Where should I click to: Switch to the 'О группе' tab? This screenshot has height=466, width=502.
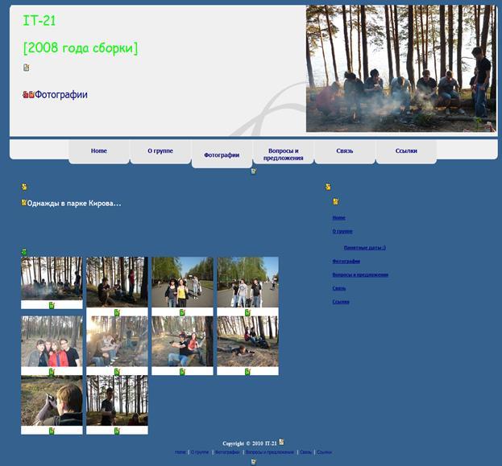tap(160, 151)
